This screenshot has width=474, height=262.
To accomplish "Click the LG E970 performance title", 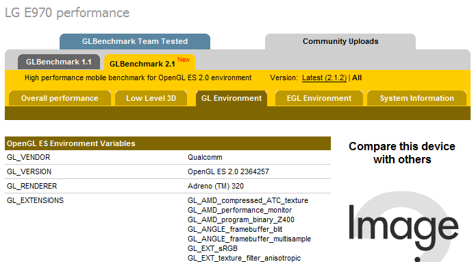I will (x=67, y=13).
